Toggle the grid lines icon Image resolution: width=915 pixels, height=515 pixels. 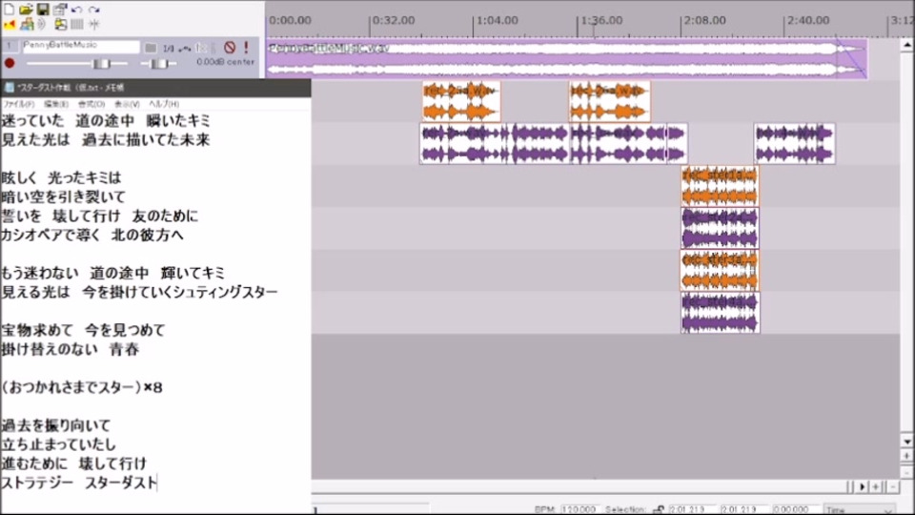point(77,25)
